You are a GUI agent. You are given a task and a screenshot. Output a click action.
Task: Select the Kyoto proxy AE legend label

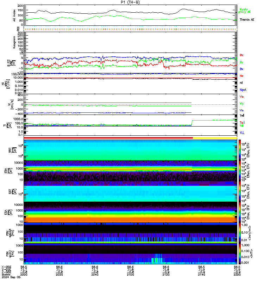244,11
